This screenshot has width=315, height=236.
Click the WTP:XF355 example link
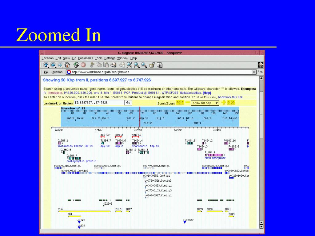pyautogui.click(x=170, y=93)
